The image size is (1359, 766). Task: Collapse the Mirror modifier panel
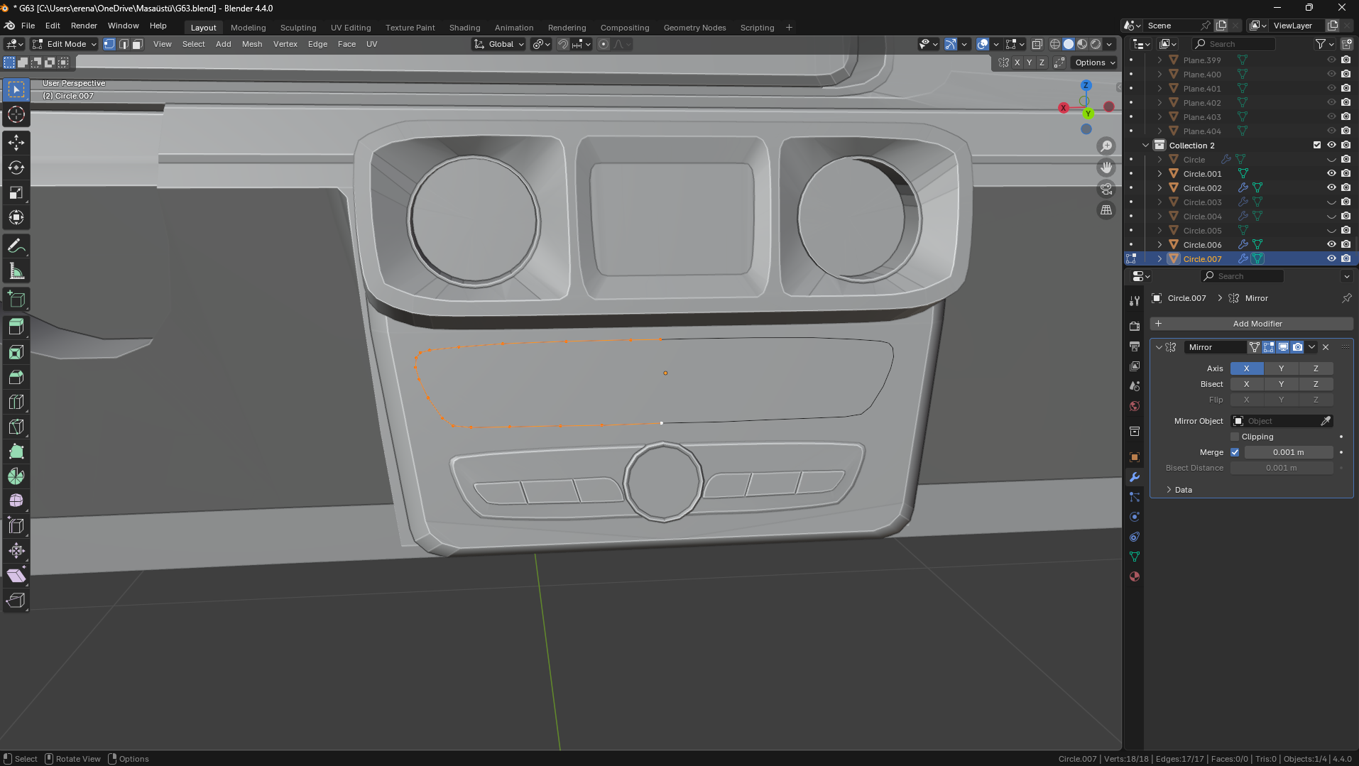pos(1159,347)
